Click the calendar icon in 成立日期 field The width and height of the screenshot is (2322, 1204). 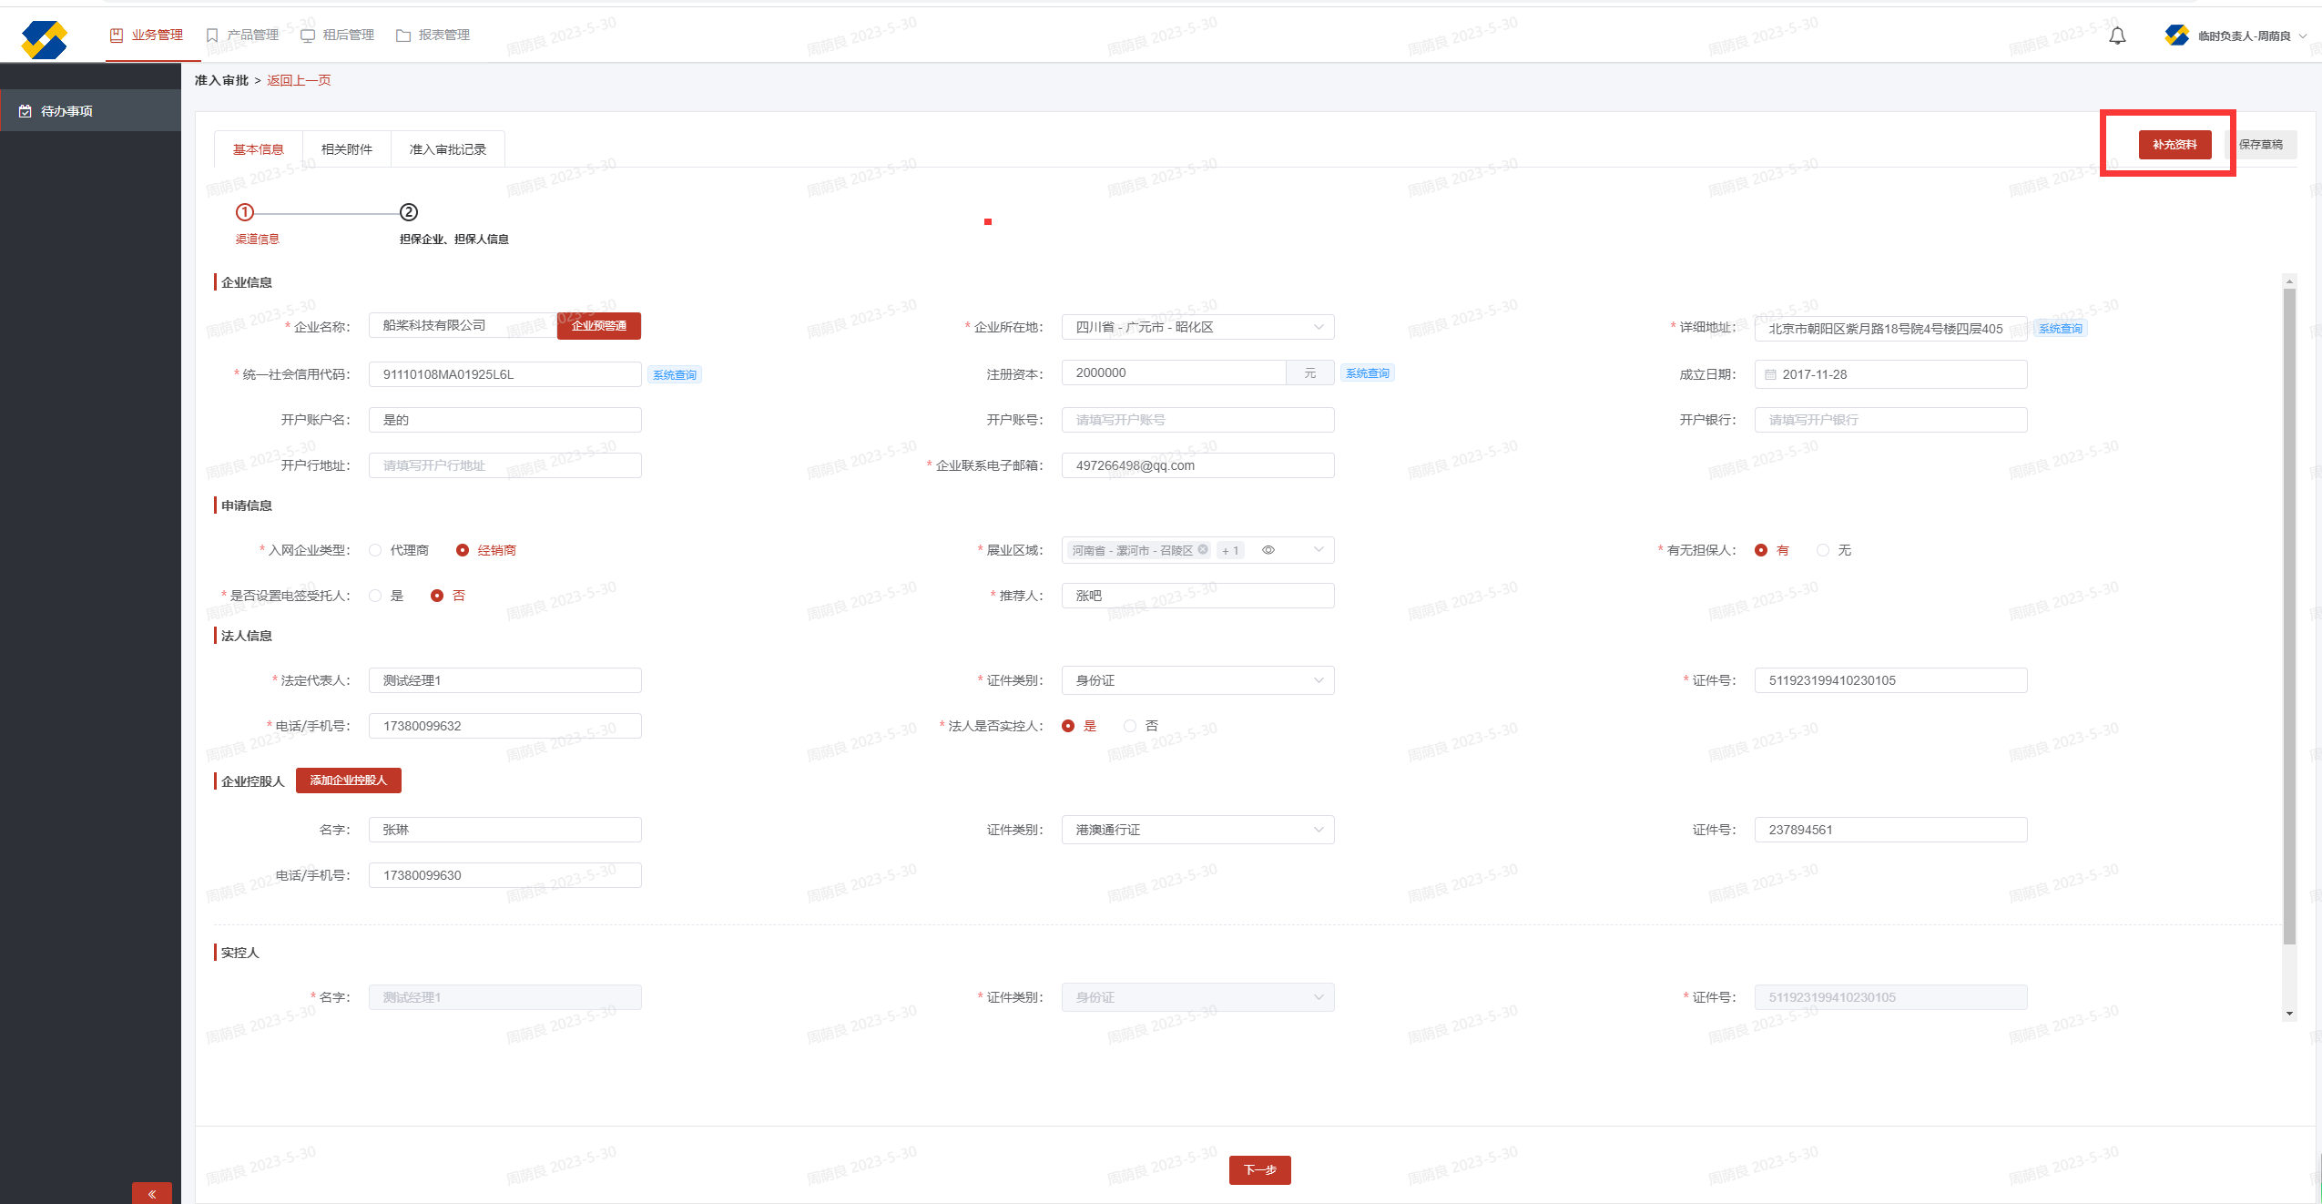(x=1770, y=374)
